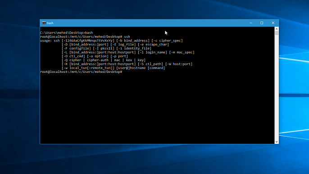The width and height of the screenshot is (309, 174).
Task: Click the last root@localhost prompt line
Action: pos(81,72)
